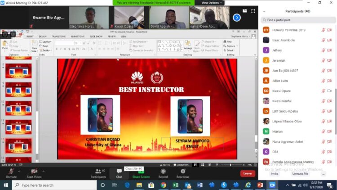The height and width of the screenshot is (190, 337).
Task: Start video with the camera icon
Action: click(x=34, y=172)
